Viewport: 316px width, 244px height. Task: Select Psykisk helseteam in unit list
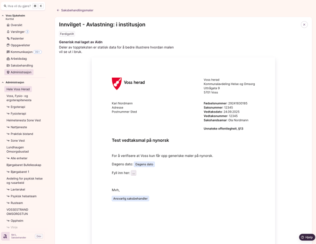23,196
